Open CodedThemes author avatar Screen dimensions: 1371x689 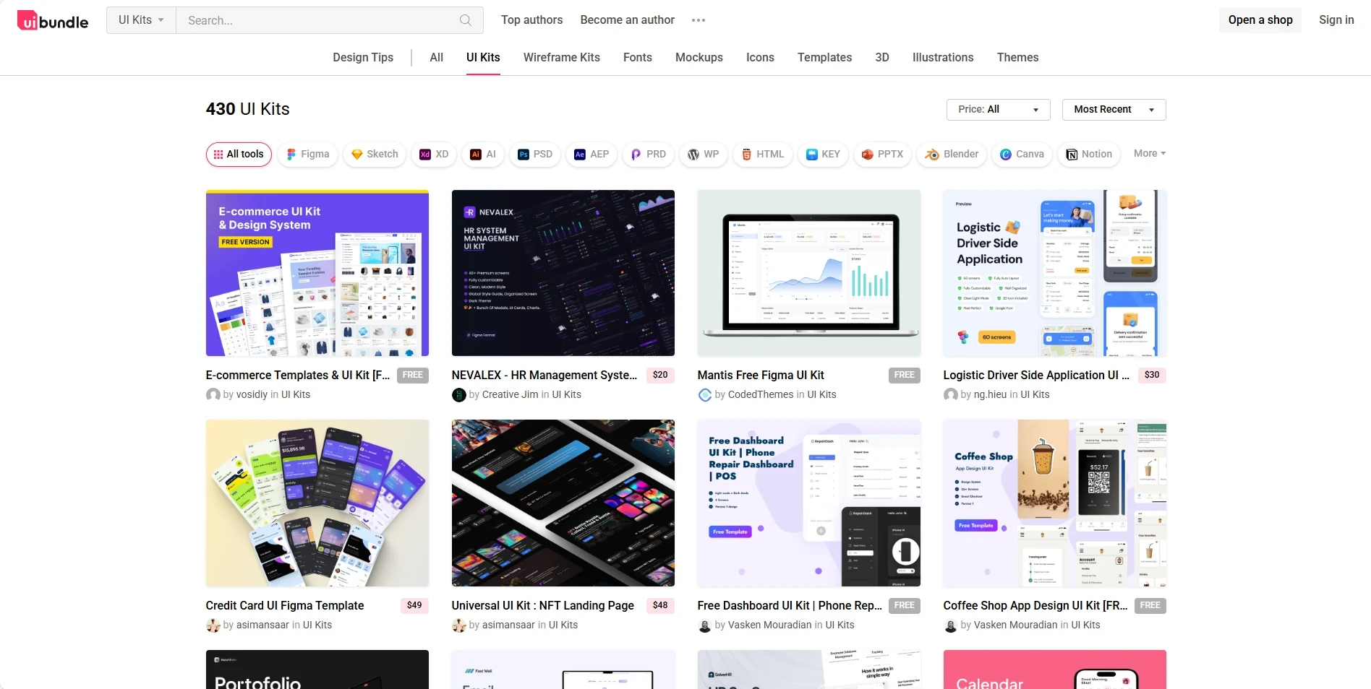click(704, 394)
